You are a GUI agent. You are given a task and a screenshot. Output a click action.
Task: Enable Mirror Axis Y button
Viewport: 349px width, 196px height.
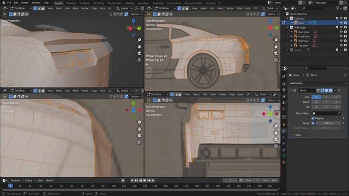(326, 97)
